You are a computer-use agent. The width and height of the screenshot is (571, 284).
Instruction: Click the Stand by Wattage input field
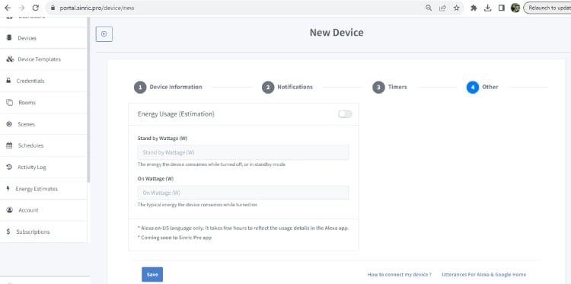(243, 152)
